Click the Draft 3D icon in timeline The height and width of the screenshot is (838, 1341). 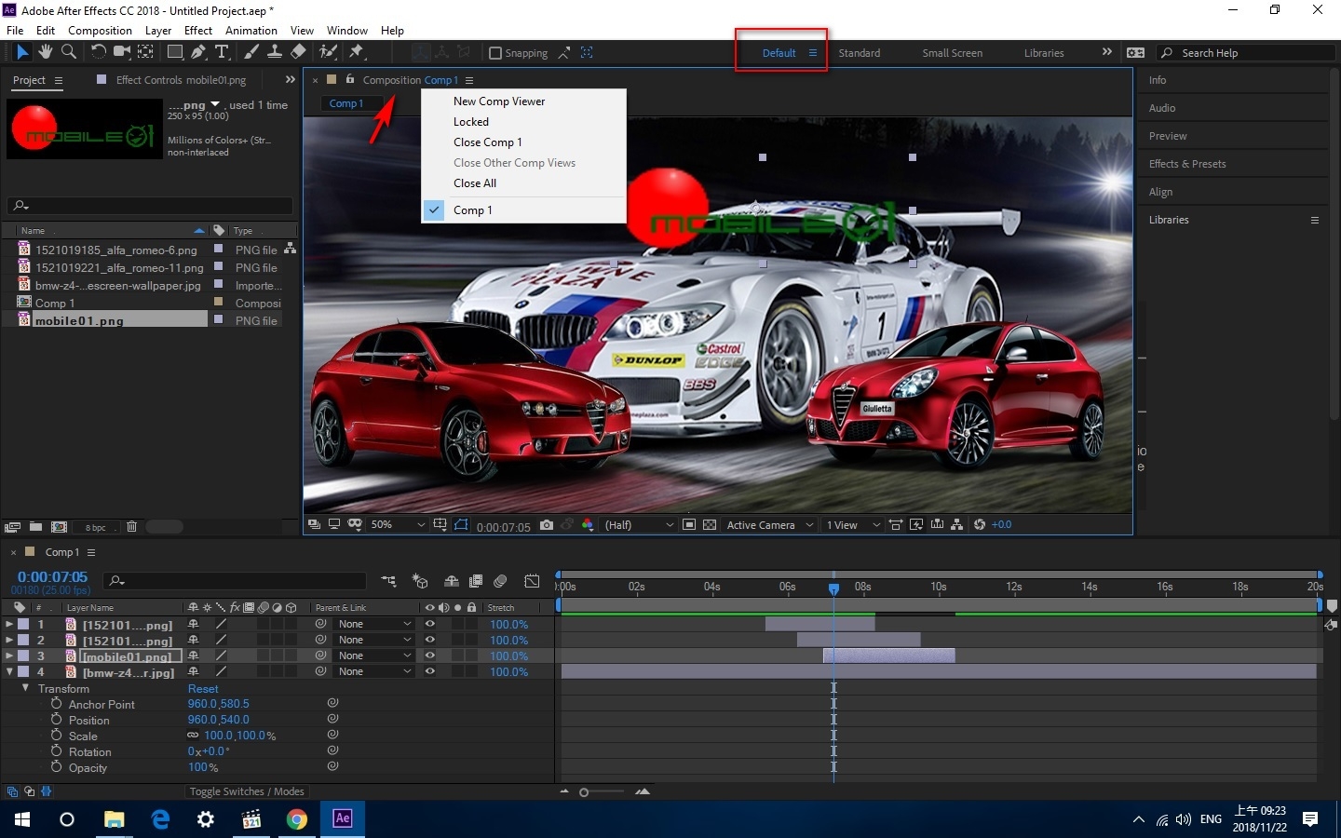420,581
